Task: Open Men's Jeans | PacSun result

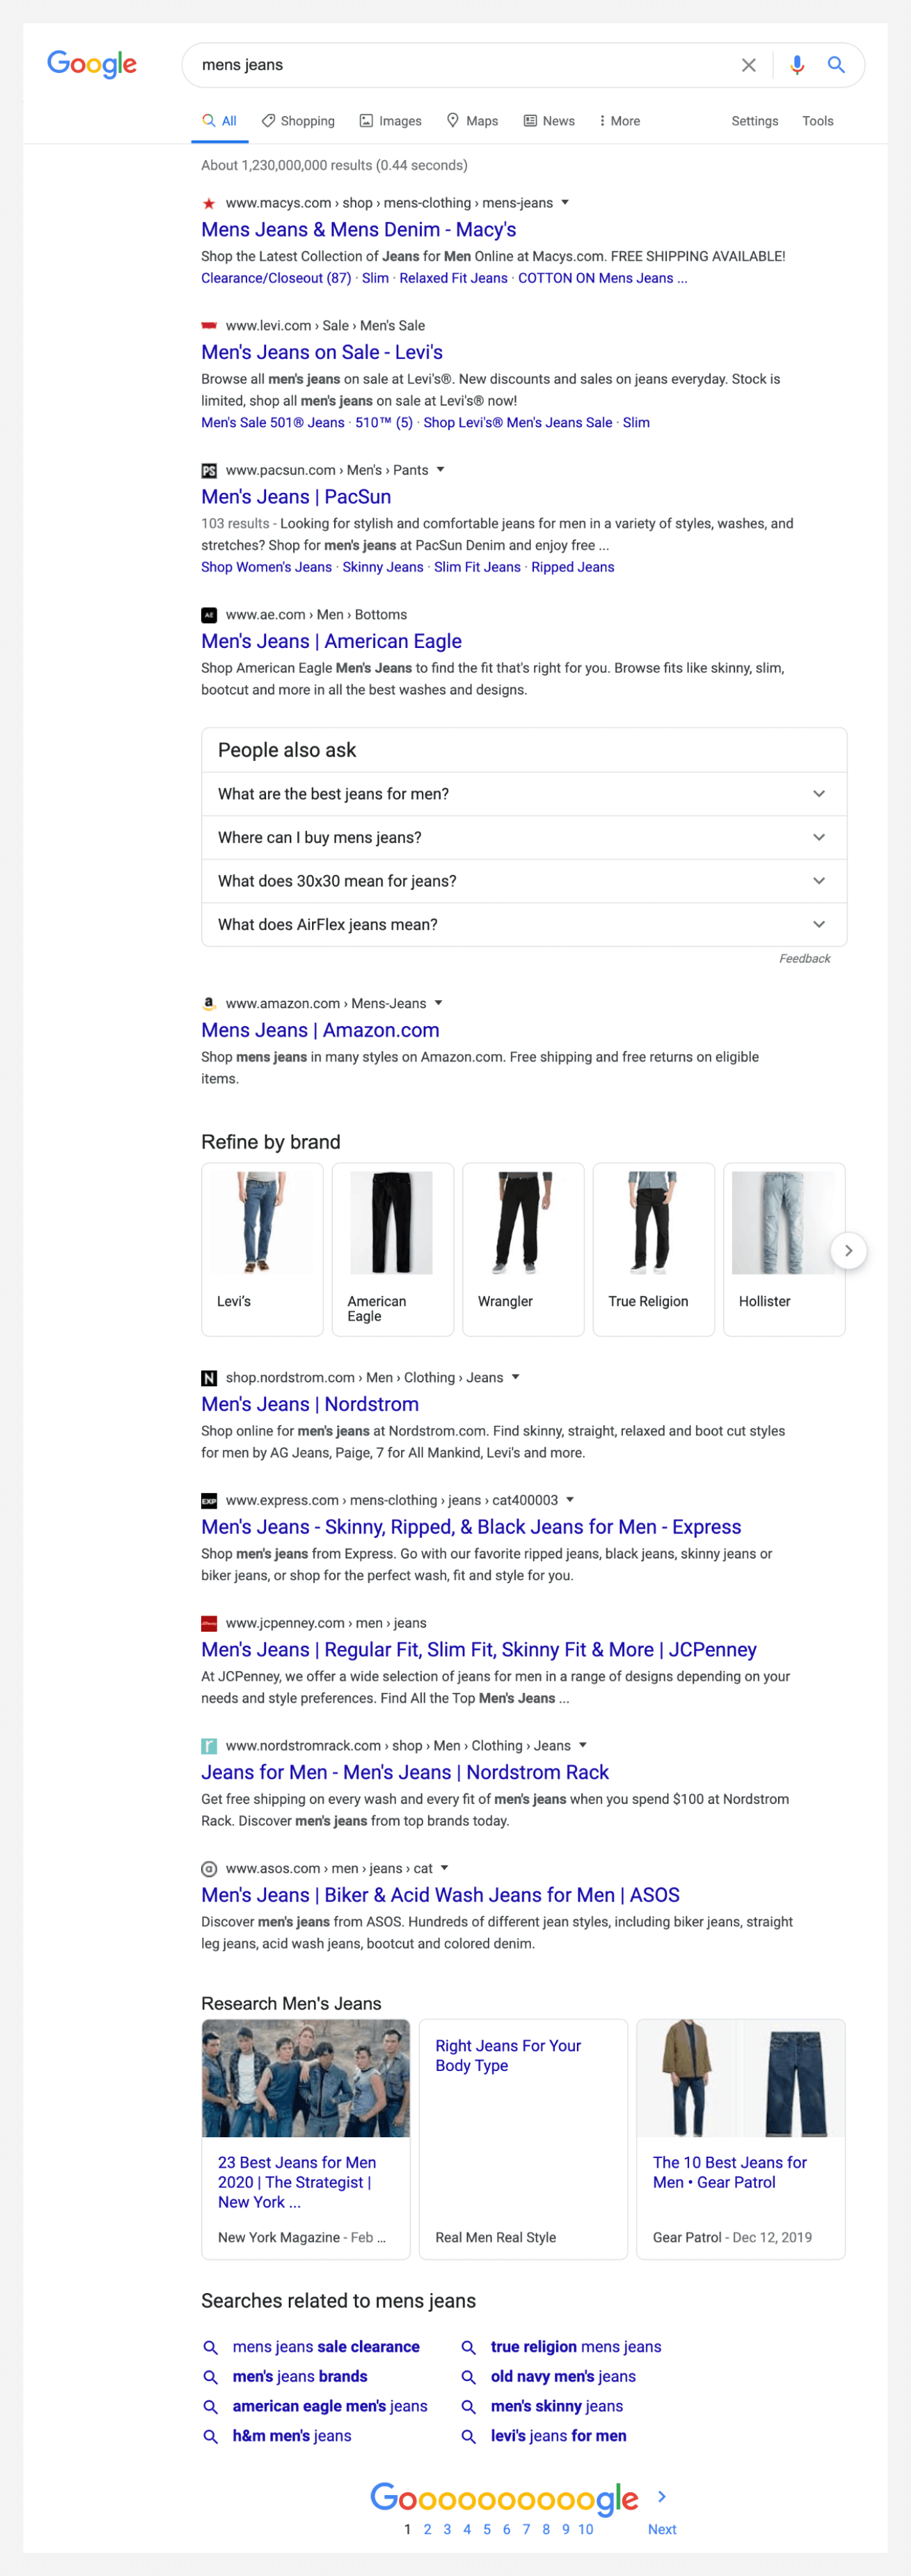Action: coord(295,497)
